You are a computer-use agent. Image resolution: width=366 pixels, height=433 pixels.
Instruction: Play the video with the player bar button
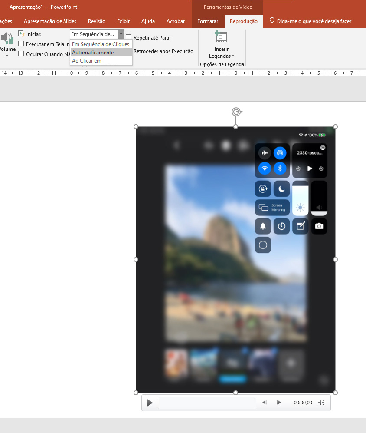(150, 403)
